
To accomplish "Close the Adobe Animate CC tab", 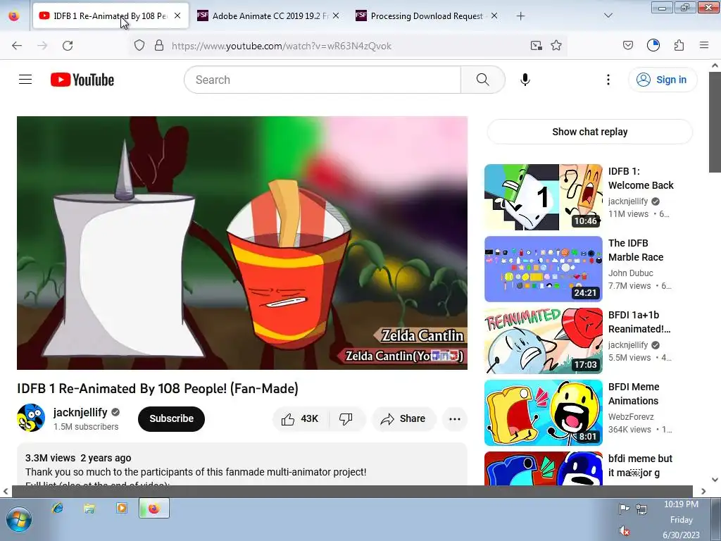I will click(336, 15).
